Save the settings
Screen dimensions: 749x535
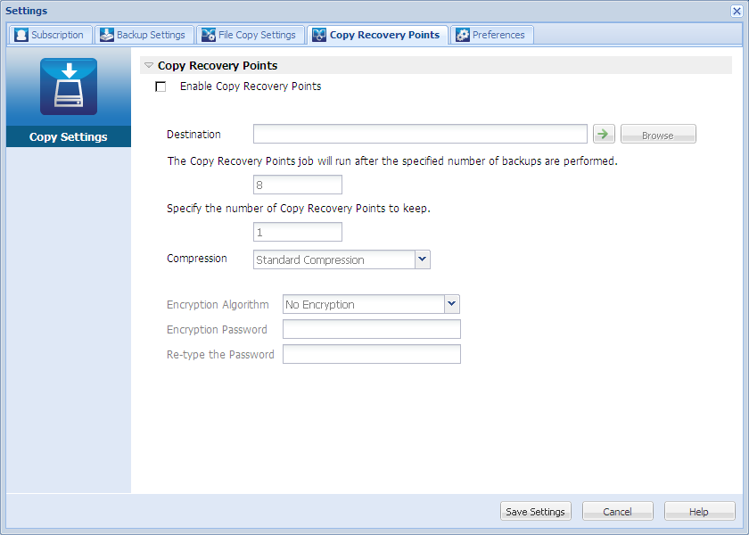pyautogui.click(x=535, y=511)
